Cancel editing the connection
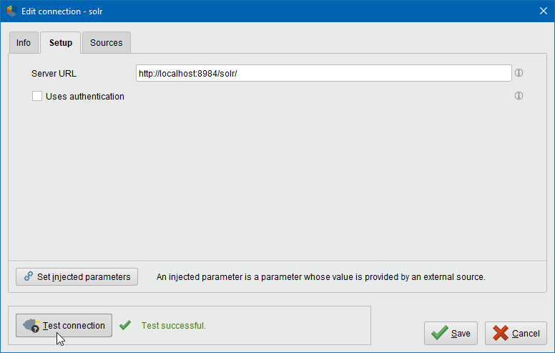Screen dimensions: 555x353 [x=516, y=333]
